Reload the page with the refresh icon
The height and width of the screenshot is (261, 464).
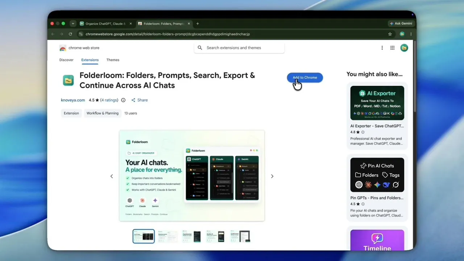click(x=70, y=34)
